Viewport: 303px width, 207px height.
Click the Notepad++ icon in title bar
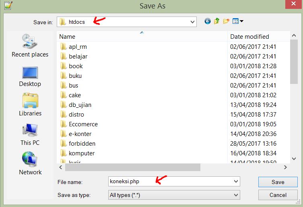[x=8, y=5]
